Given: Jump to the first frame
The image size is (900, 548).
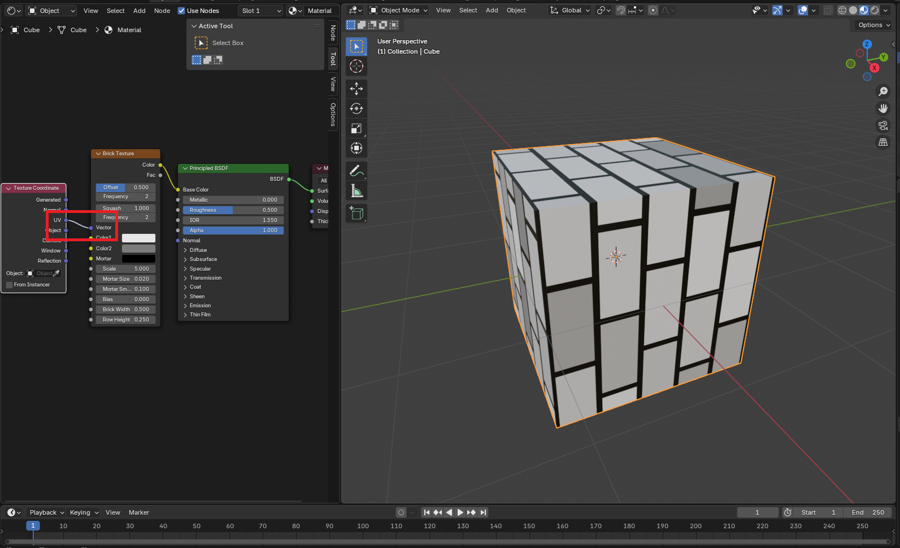Looking at the screenshot, I should point(427,512).
